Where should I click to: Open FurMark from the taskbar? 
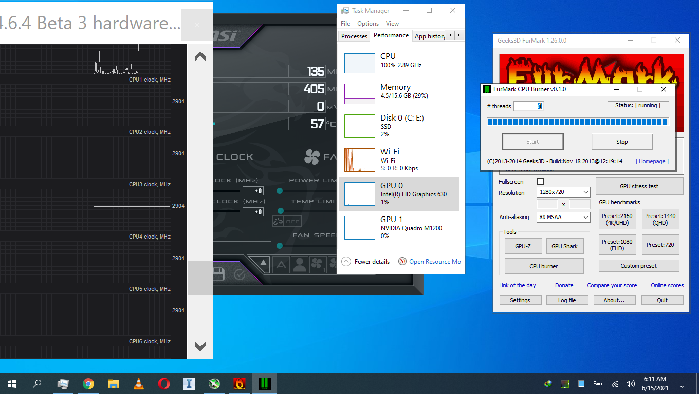(x=240, y=384)
